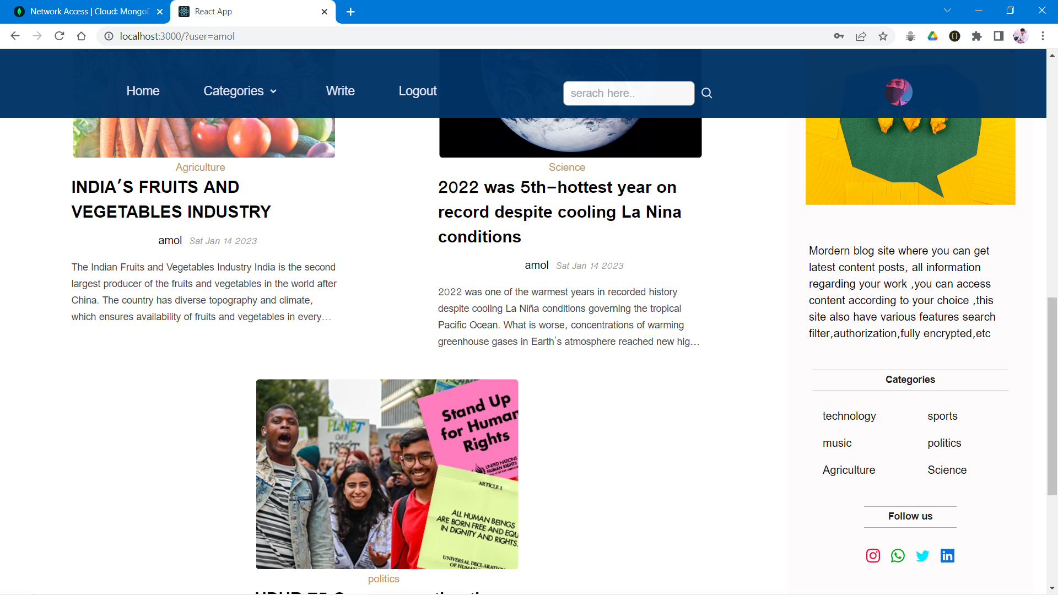Click the Logout link
Viewport: 1058px width, 595px height.
(x=417, y=91)
